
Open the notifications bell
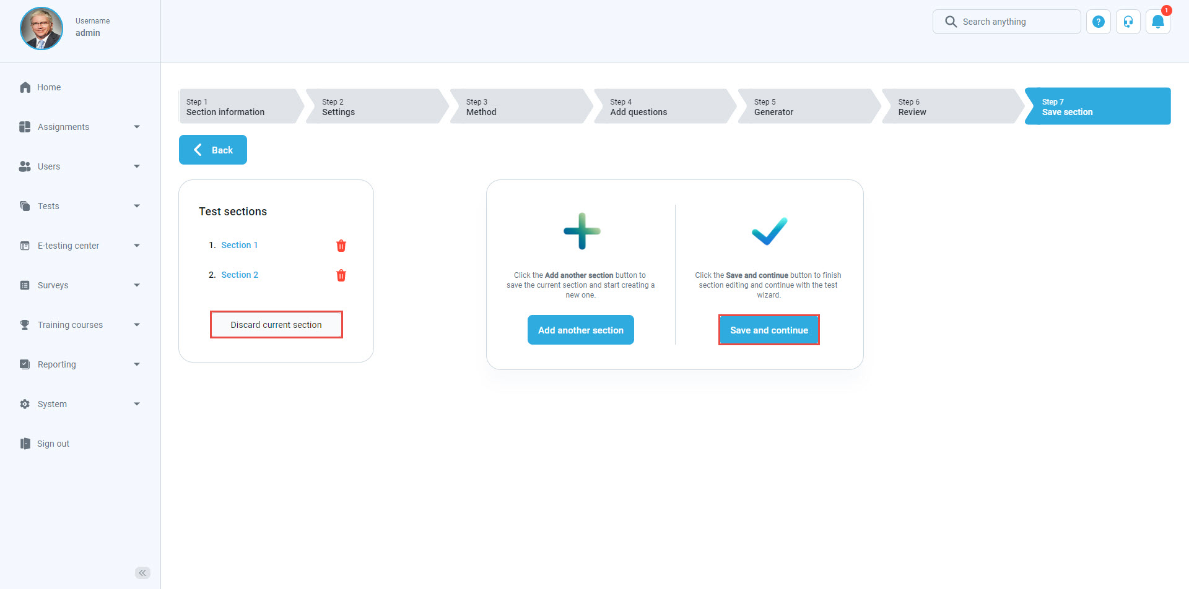pyautogui.click(x=1157, y=22)
